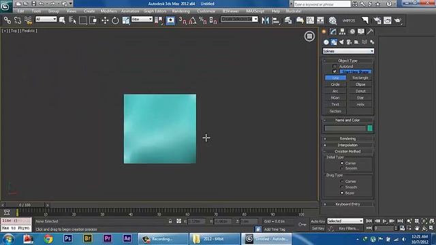The image size is (436, 245).
Task: Open the selection filter All dropdown
Action: coord(46,19)
